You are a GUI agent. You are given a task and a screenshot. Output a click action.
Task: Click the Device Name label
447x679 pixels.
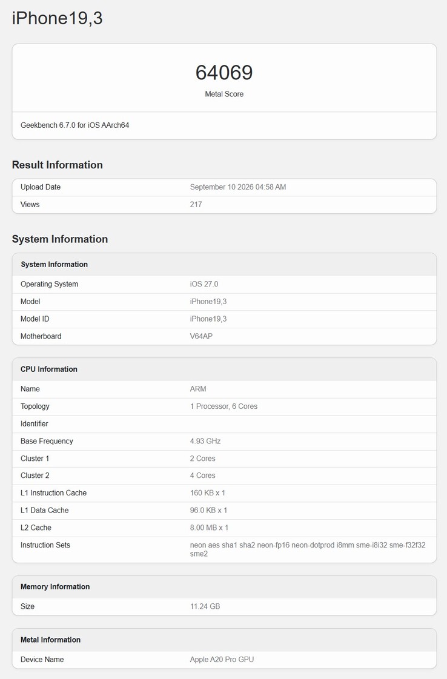pos(42,660)
